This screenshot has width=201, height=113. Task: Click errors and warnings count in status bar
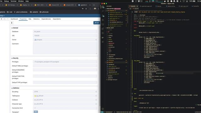[x=137, y=112]
